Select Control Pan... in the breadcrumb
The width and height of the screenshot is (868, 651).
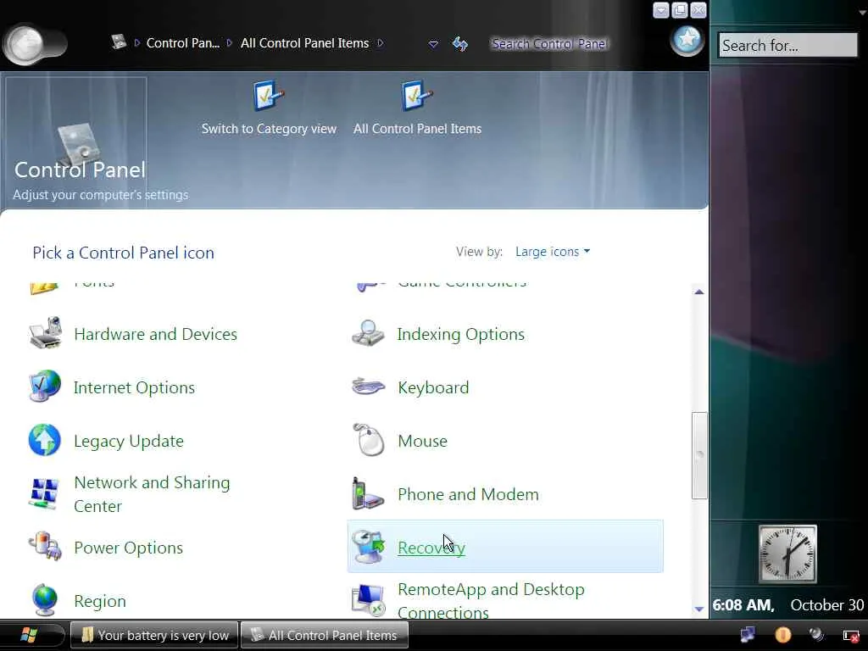point(183,43)
